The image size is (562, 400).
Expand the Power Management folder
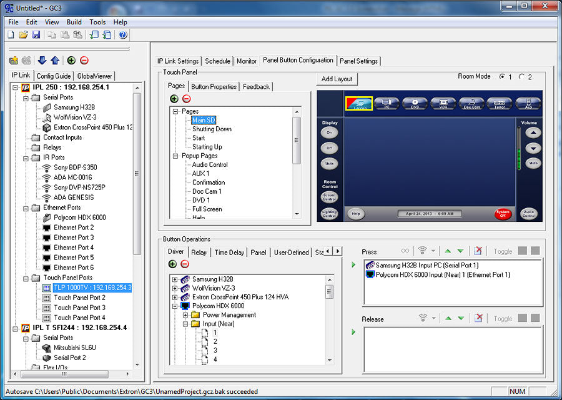[185, 315]
